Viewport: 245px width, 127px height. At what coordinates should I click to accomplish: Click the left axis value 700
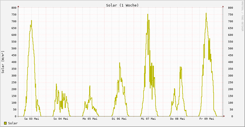point(14,21)
